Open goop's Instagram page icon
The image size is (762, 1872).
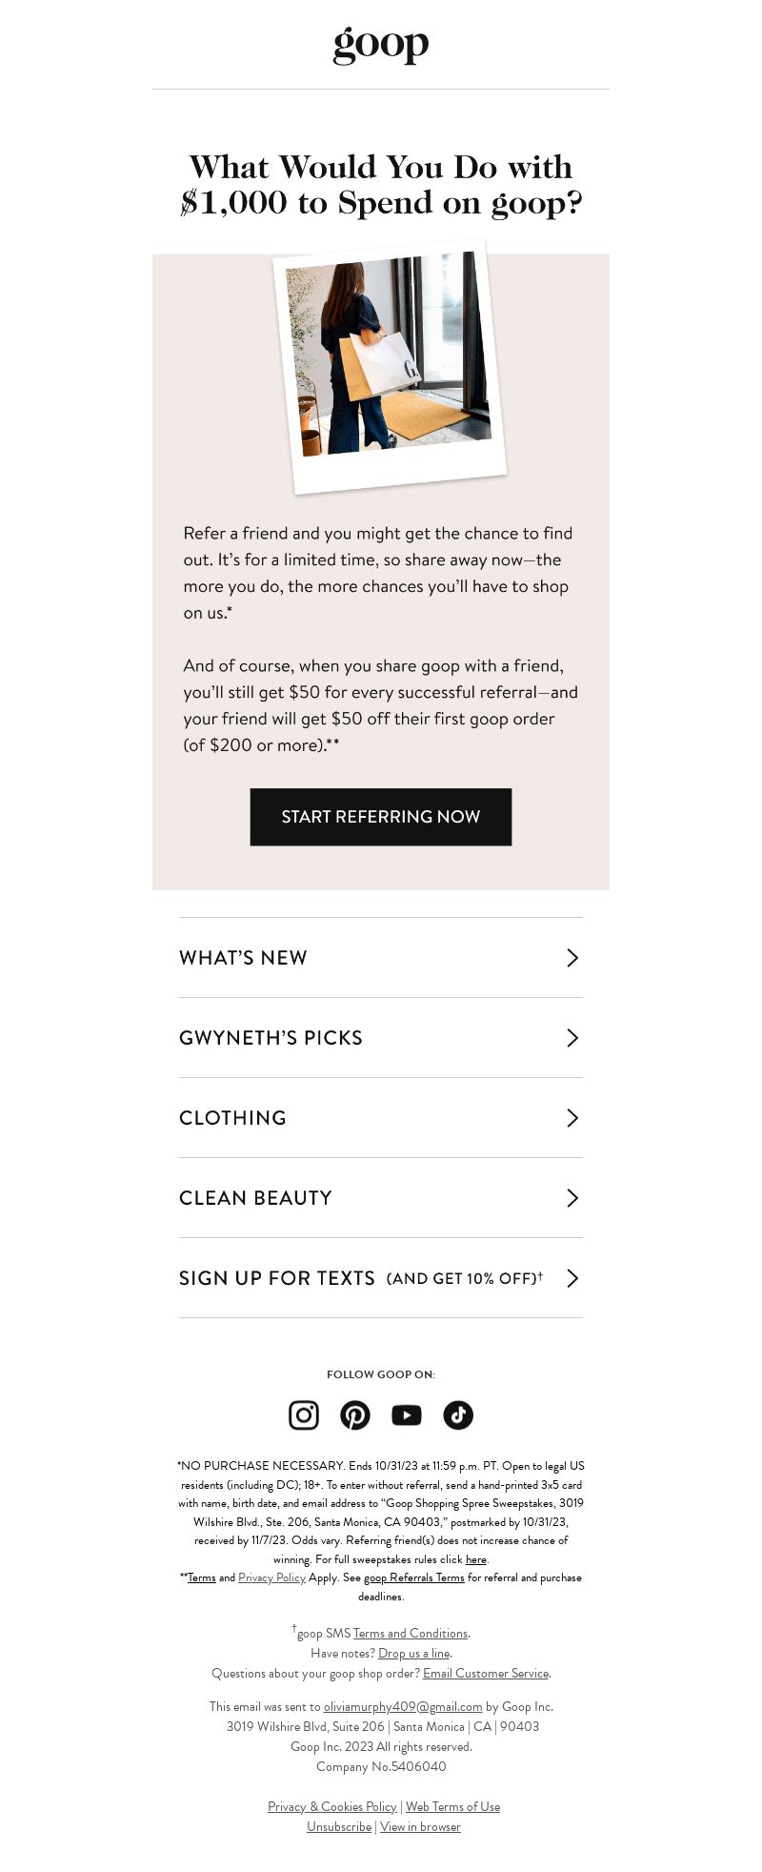point(304,1415)
